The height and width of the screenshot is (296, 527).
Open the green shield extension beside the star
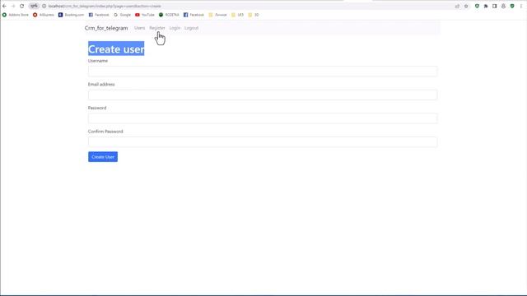coord(477,6)
